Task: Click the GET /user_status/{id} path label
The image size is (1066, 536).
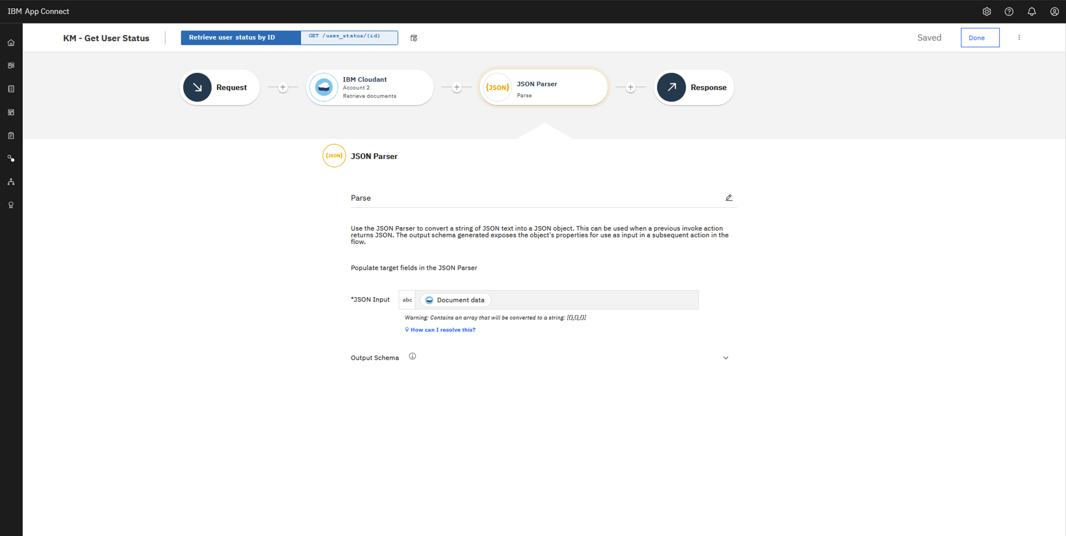Action: (x=349, y=38)
